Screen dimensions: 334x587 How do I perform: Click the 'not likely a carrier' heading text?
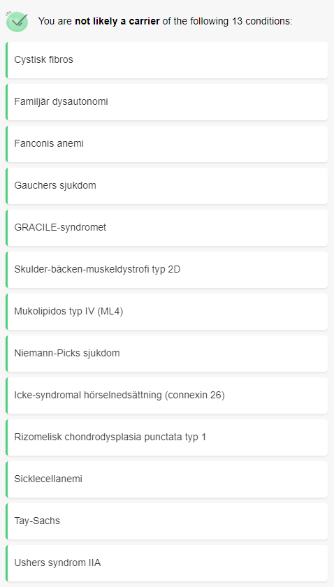point(117,22)
